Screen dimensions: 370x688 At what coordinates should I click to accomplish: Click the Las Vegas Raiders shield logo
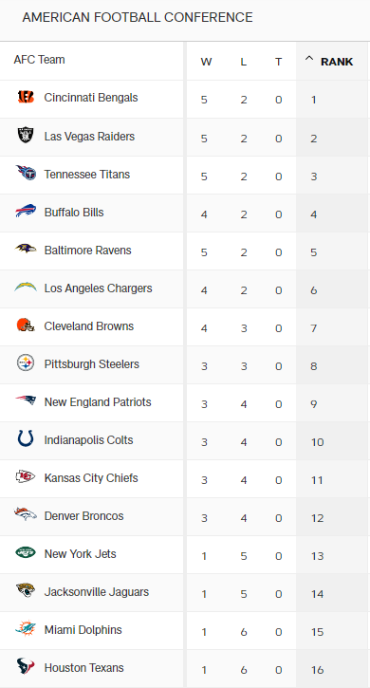(26, 135)
